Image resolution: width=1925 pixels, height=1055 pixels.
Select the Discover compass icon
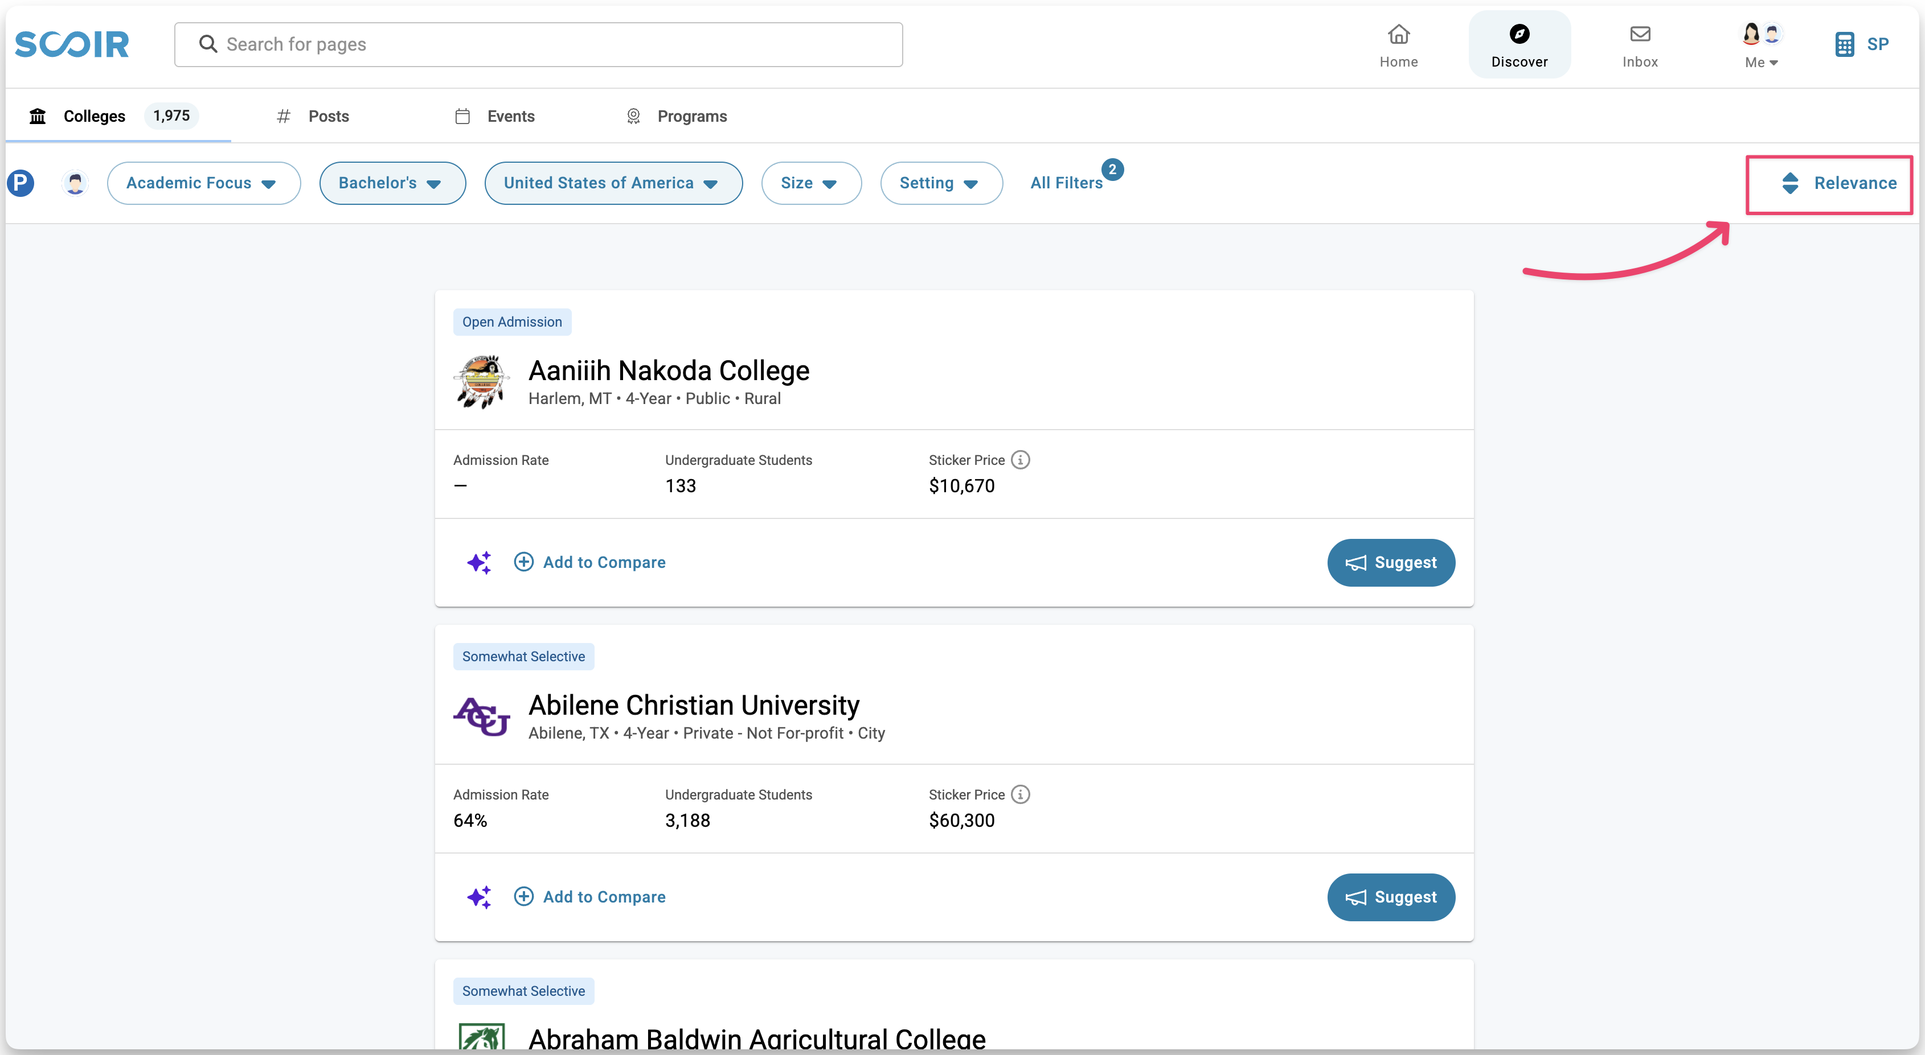point(1520,34)
